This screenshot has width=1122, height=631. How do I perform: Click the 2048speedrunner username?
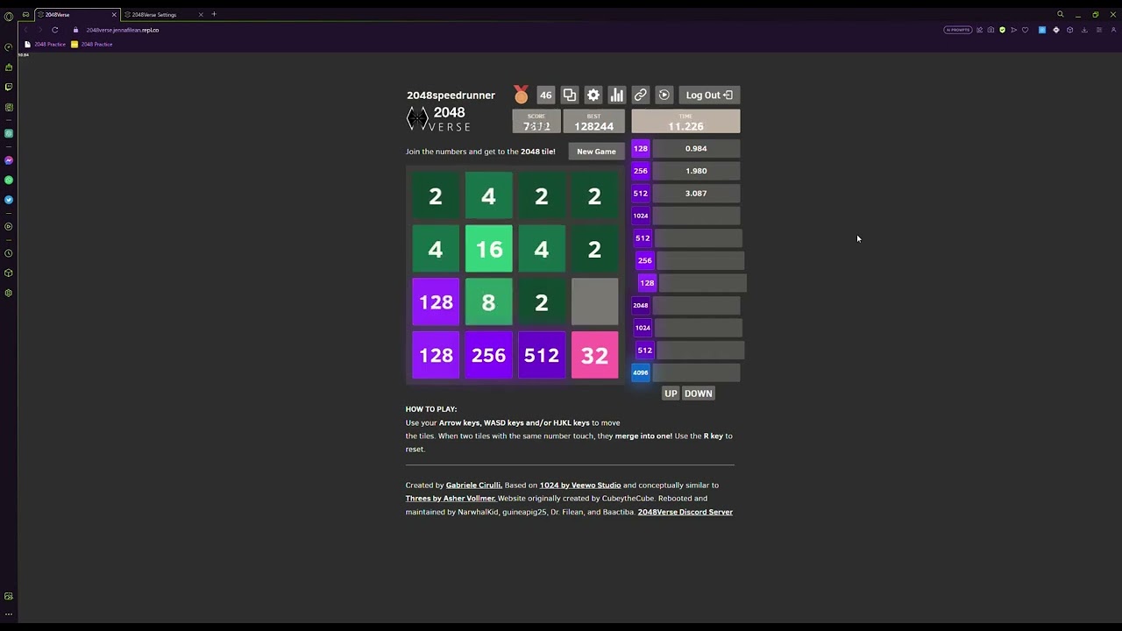click(451, 95)
